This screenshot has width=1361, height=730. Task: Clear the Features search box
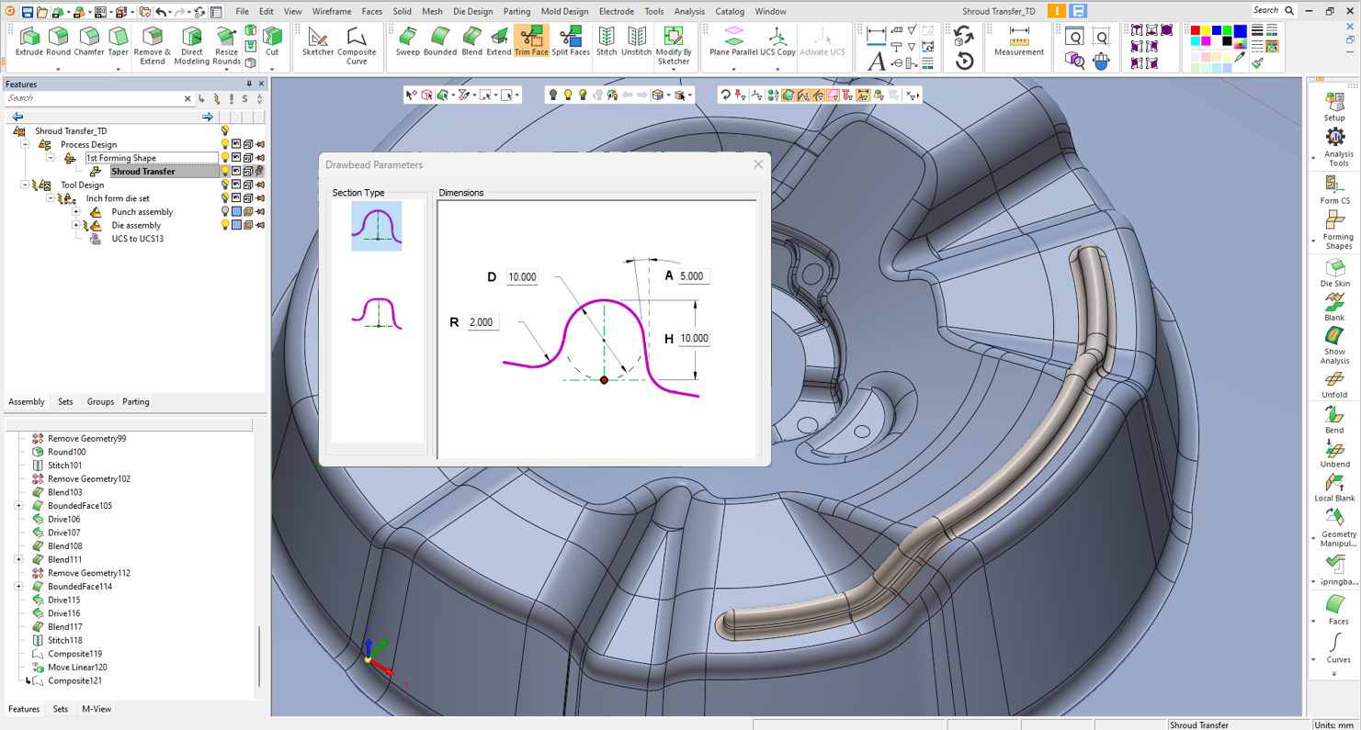point(187,98)
